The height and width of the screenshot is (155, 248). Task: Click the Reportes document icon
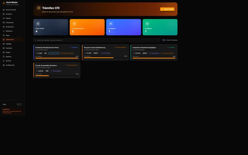[x=4, y=57]
